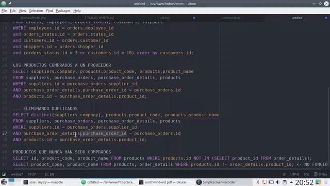Image resolution: width=330 pixels, height=186 pixels.
Task: Open the Selection menu
Action: tap(36, 11)
